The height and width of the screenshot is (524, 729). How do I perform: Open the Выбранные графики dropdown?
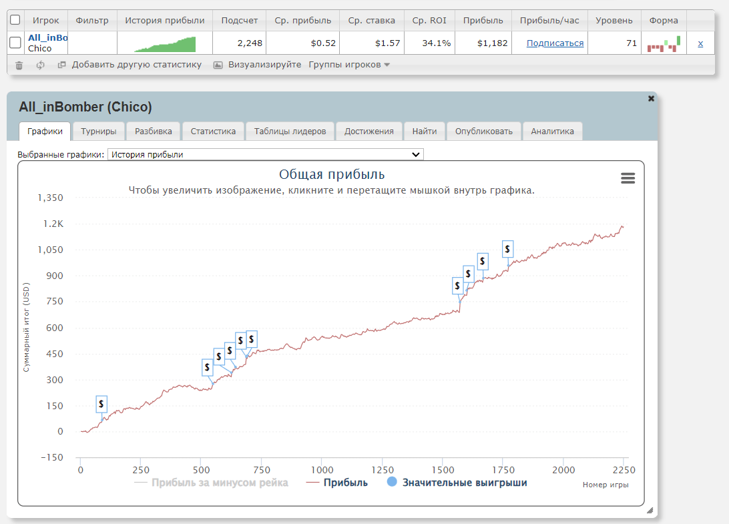click(265, 154)
